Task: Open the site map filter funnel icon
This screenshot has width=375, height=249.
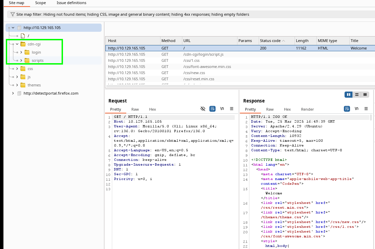Action: tap(12, 14)
